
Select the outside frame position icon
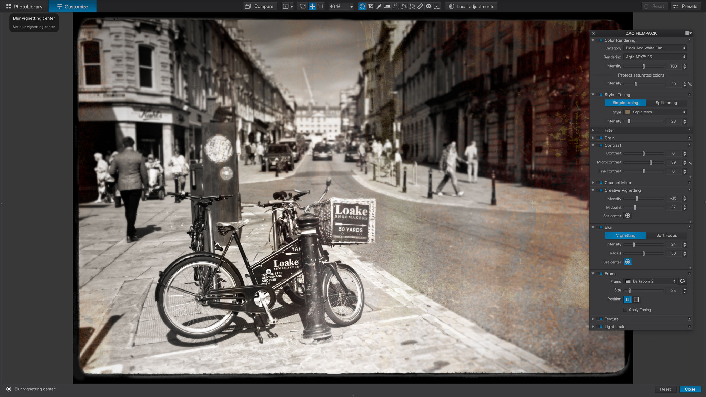pyautogui.click(x=636, y=299)
